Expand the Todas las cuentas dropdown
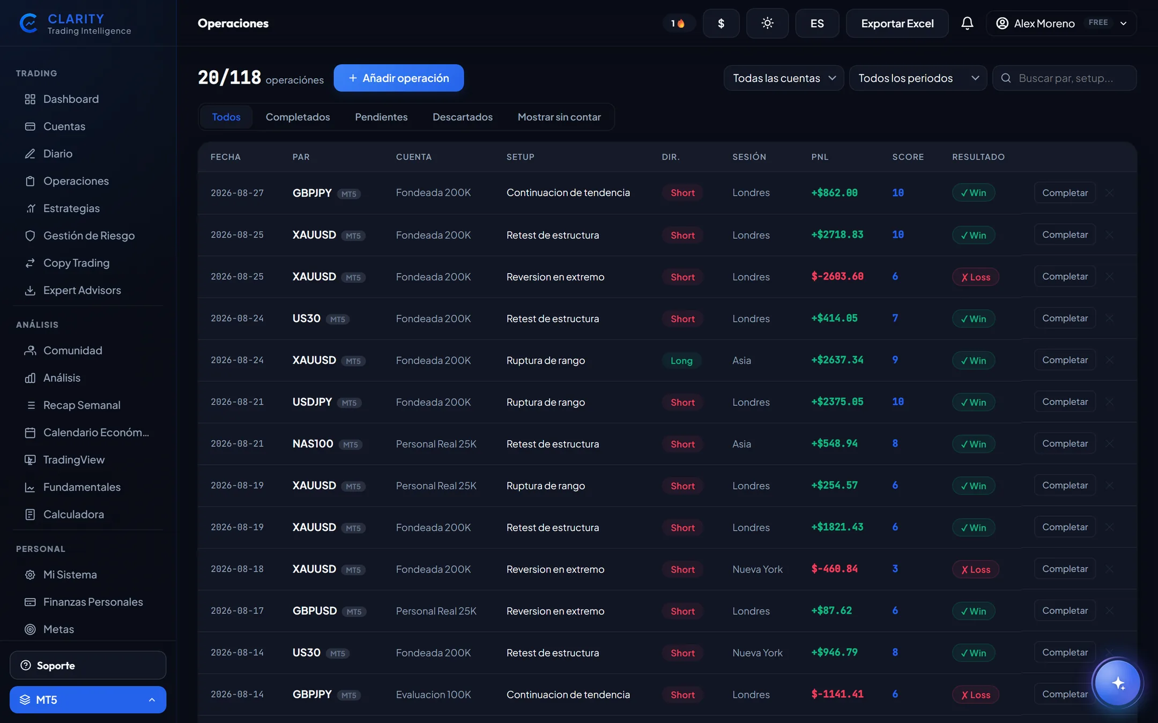This screenshot has width=1158, height=723. (784, 78)
